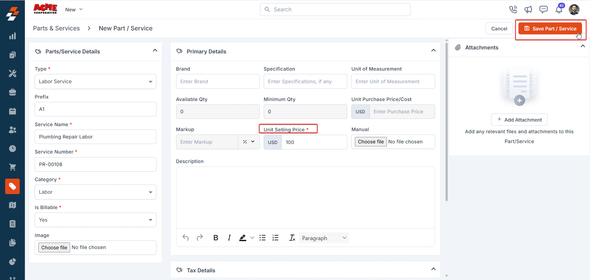
Task: Click the Service Name input field
Action: [x=95, y=137]
